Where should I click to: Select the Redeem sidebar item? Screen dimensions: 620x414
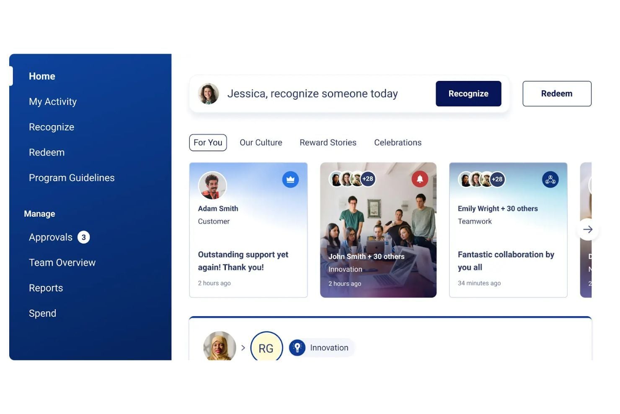(46, 152)
